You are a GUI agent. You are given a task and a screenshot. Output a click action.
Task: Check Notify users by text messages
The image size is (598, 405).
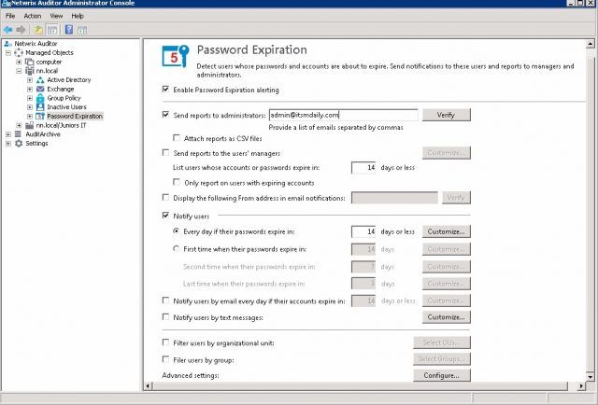click(x=165, y=316)
